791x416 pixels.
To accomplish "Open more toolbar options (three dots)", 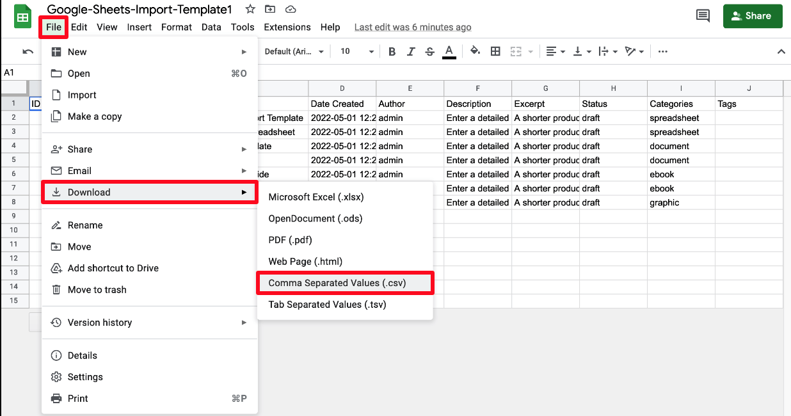I will 663,52.
